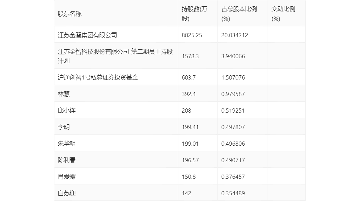Click the share count 208
The width and height of the screenshot is (360, 201).
coord(186,111)
